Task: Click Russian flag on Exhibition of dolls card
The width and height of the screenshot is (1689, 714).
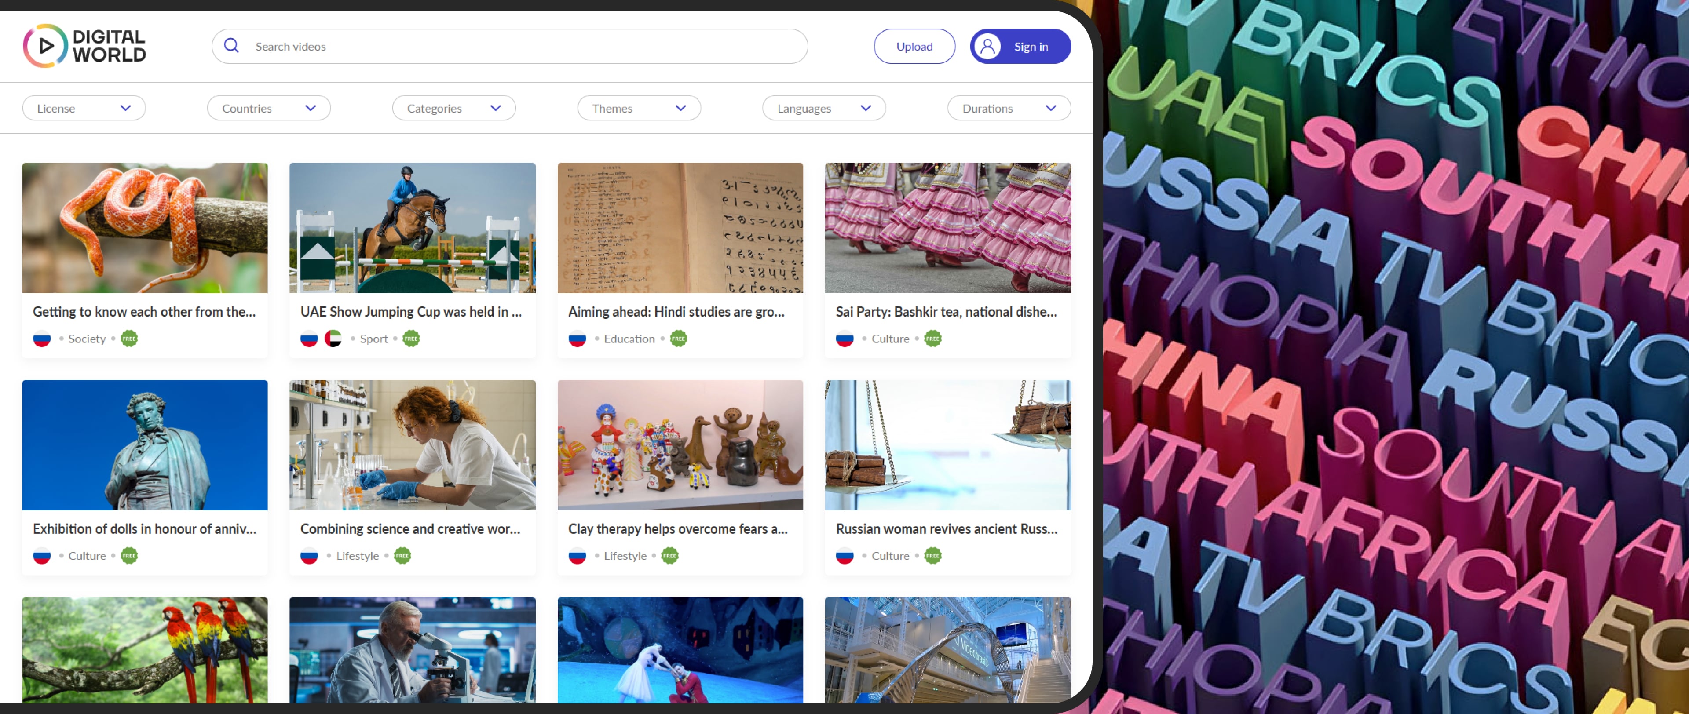Action: 42,556
